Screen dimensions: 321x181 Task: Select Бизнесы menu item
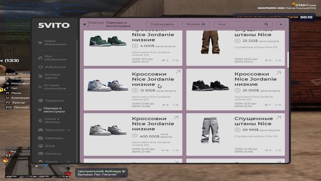[x=53, y=154]
